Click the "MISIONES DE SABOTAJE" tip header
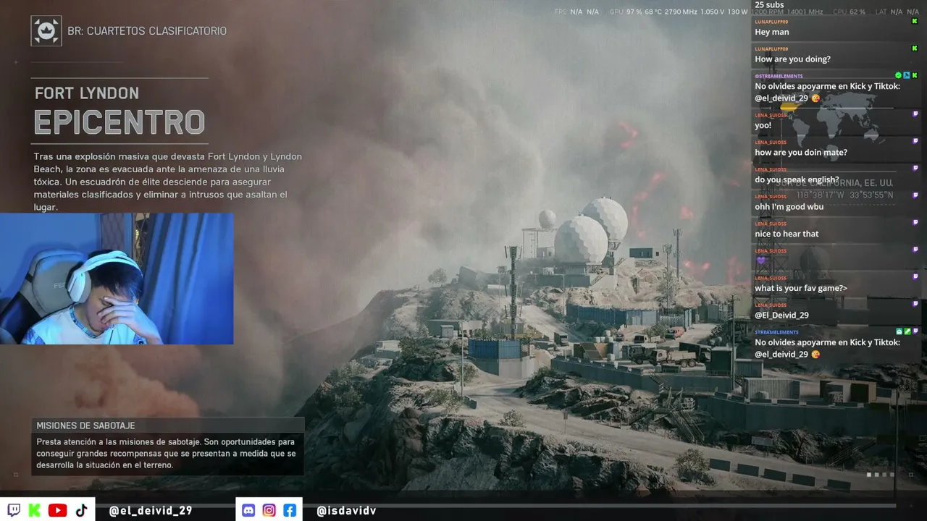The height and width of the screenshot is (521, 927). coord(85,425)
